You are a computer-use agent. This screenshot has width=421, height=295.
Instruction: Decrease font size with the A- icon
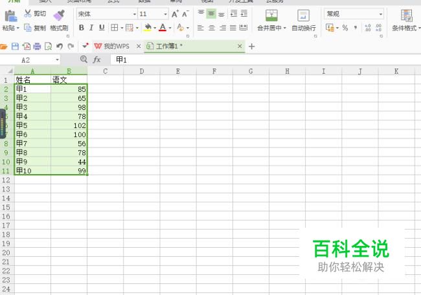tap(185, 14)
